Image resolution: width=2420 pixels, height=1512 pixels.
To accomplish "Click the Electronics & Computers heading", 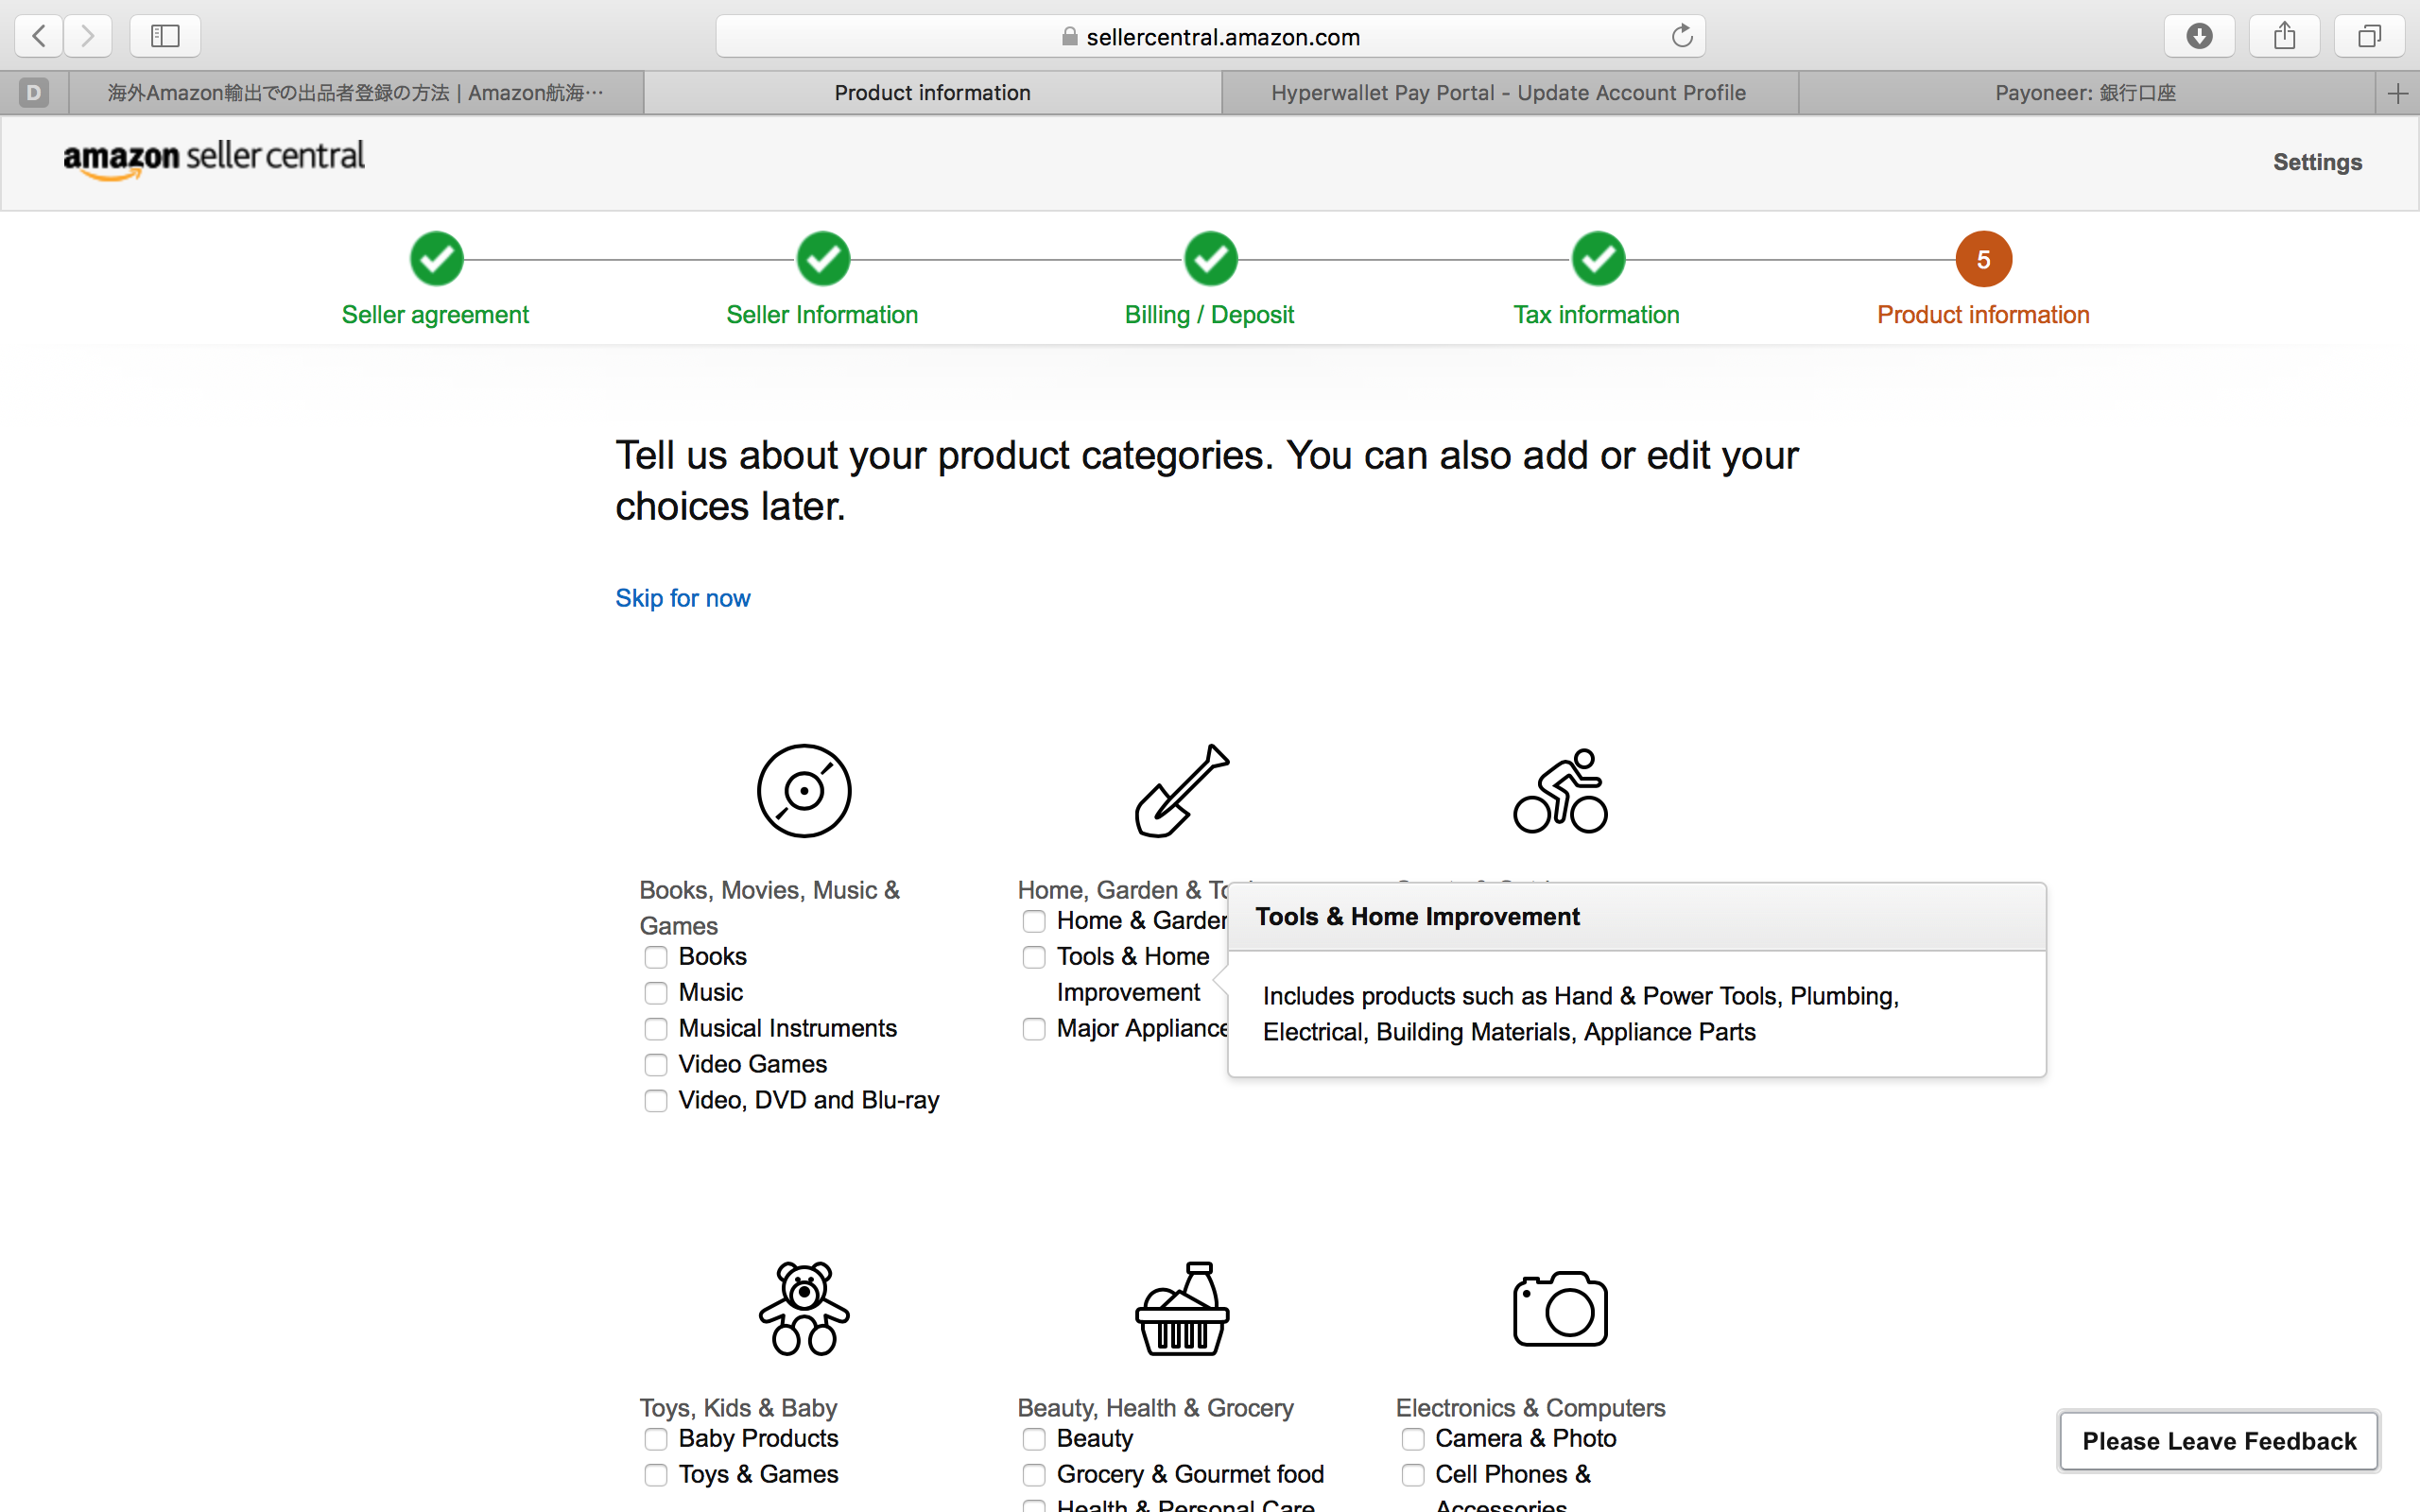I will click(1530, 1408).
